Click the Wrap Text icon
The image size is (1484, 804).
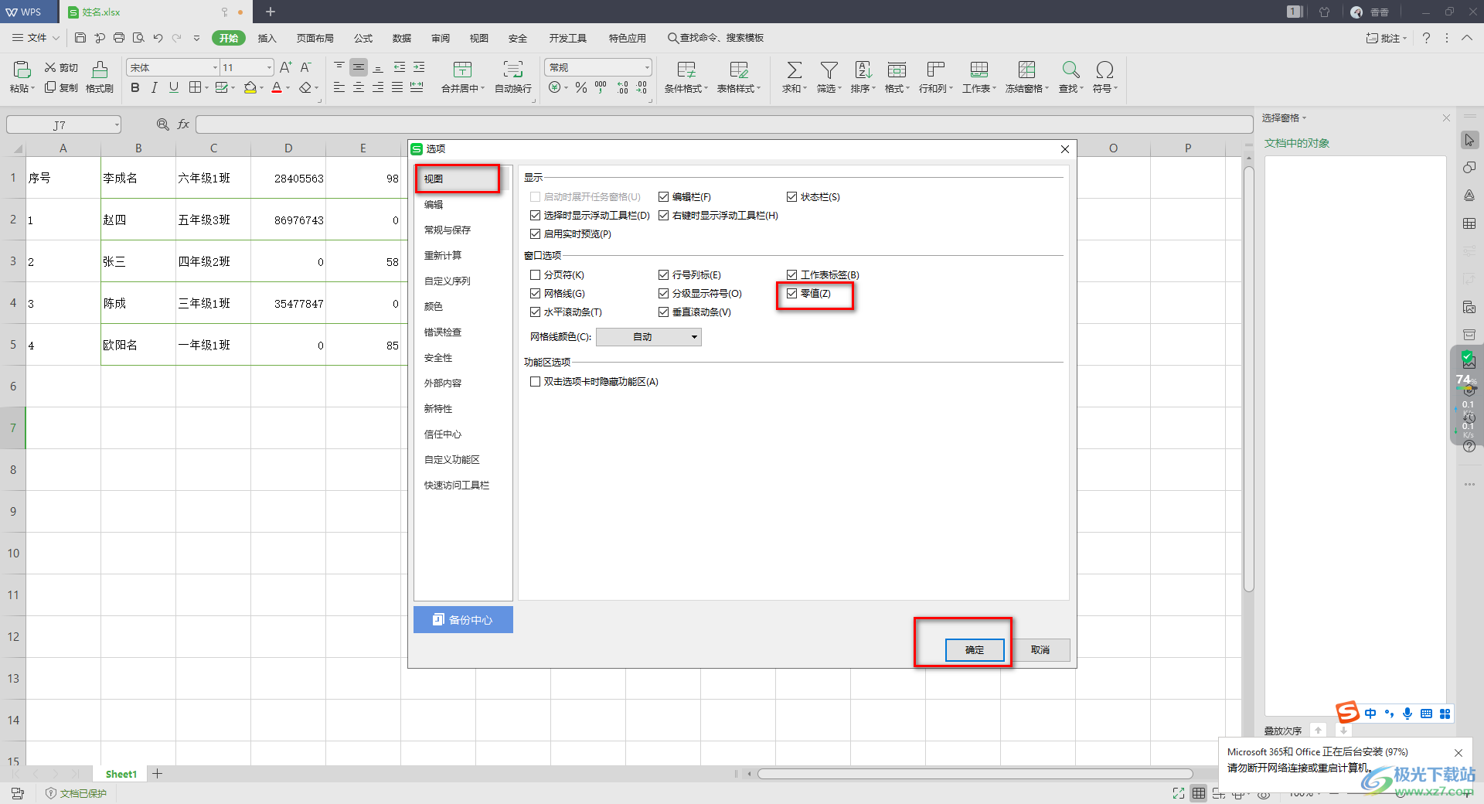click(x=513, y=70)
